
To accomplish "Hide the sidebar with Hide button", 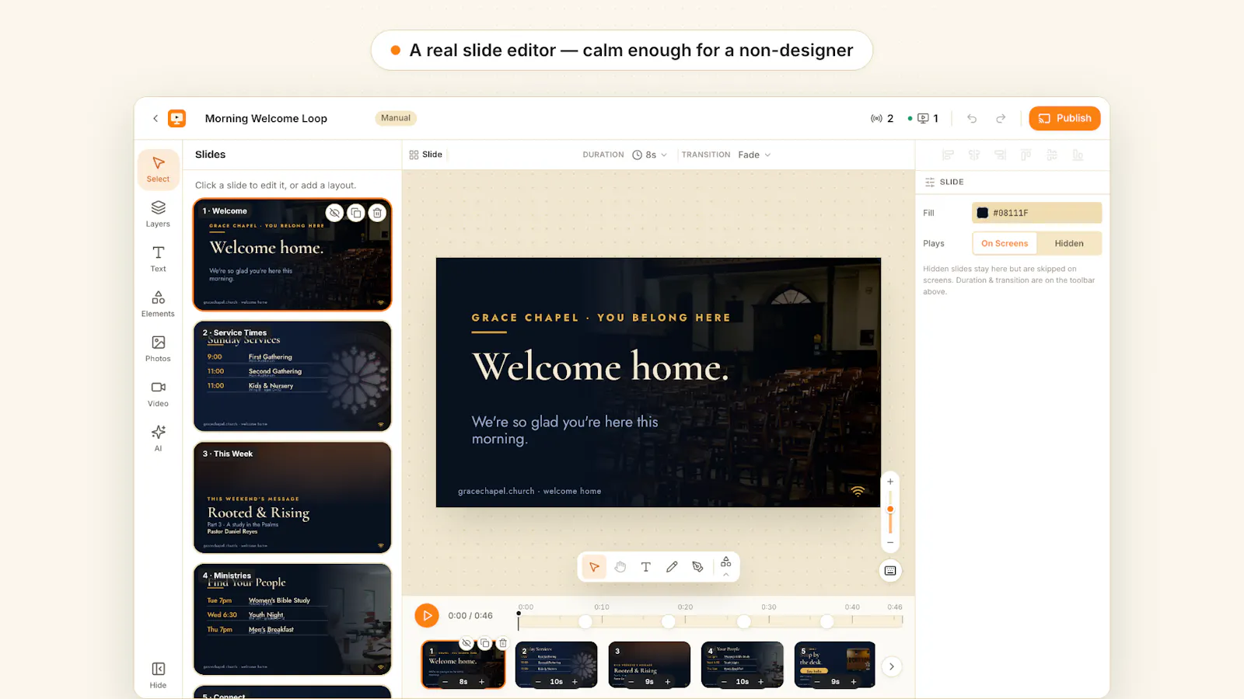I will point(158,674).
